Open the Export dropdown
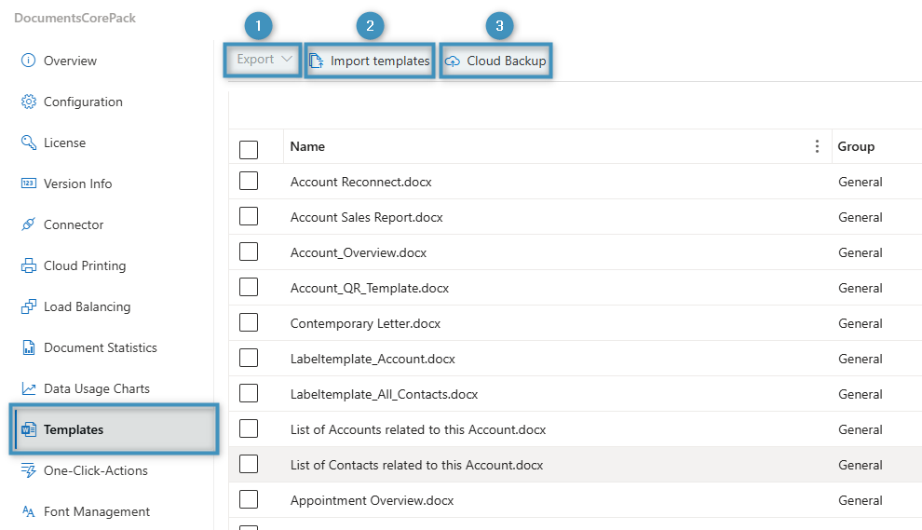Screen dimensions: 922x530 (264, 60)
